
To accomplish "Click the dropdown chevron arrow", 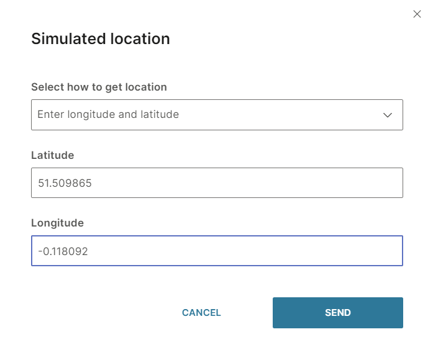I will tap(388, 115).
